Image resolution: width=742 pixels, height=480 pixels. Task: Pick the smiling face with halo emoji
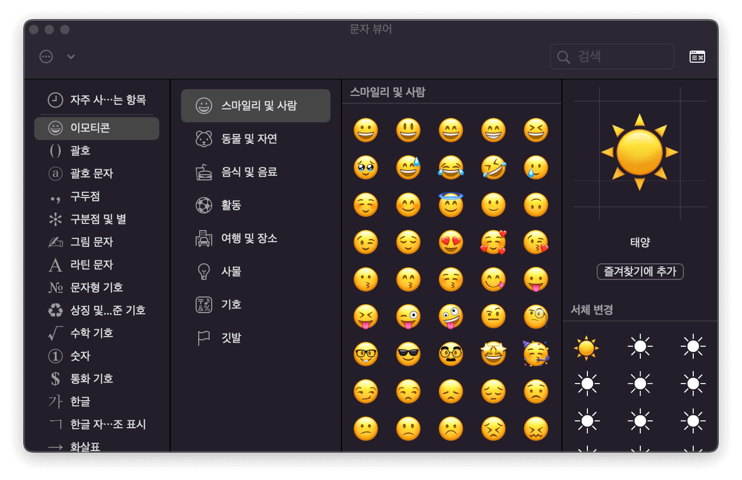451,204
